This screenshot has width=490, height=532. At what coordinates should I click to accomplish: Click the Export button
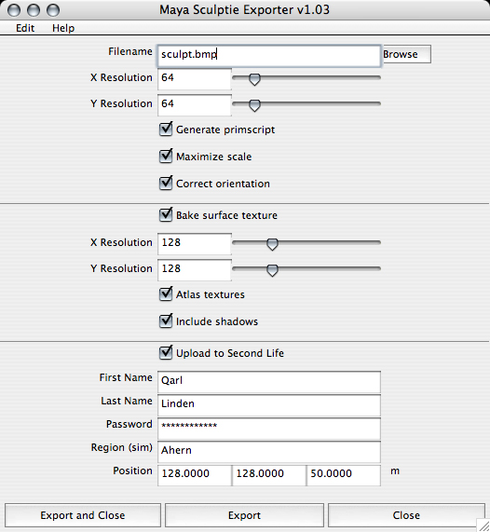tap(244, 515)
